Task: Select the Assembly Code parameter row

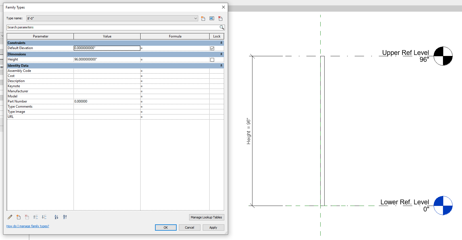Action: tap(115, 71)
